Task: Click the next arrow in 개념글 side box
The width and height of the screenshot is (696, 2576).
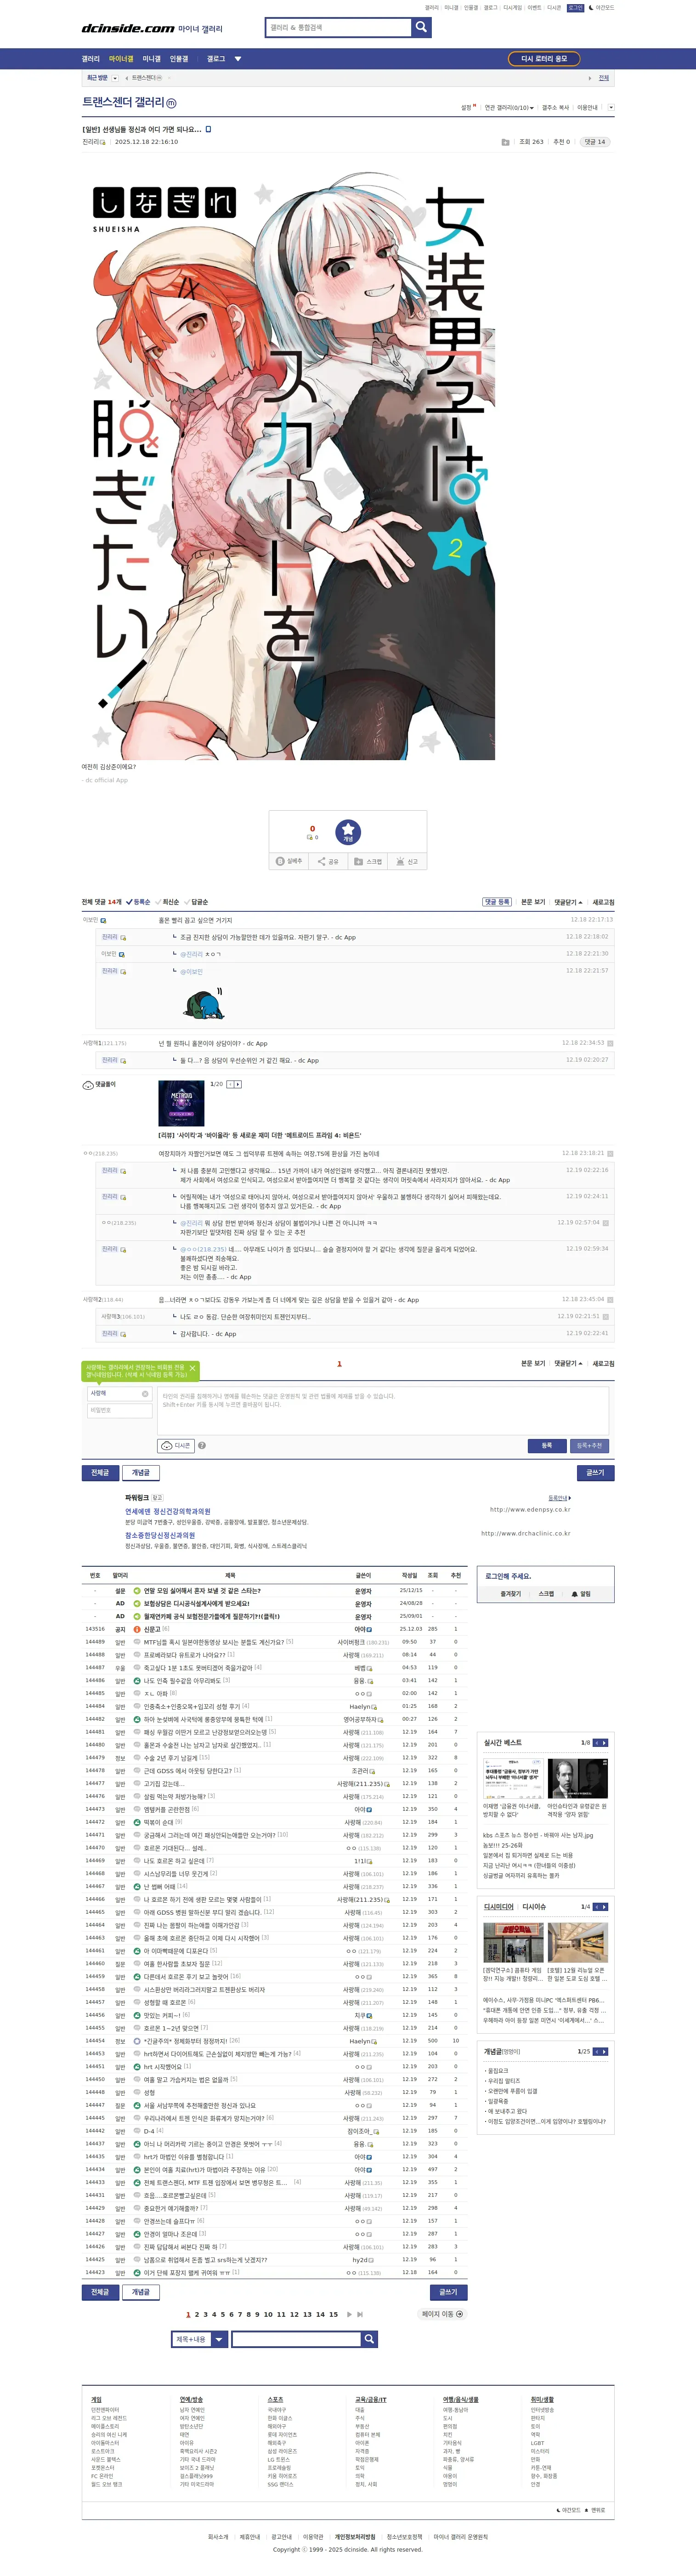Action: (x=604, y=2052)
